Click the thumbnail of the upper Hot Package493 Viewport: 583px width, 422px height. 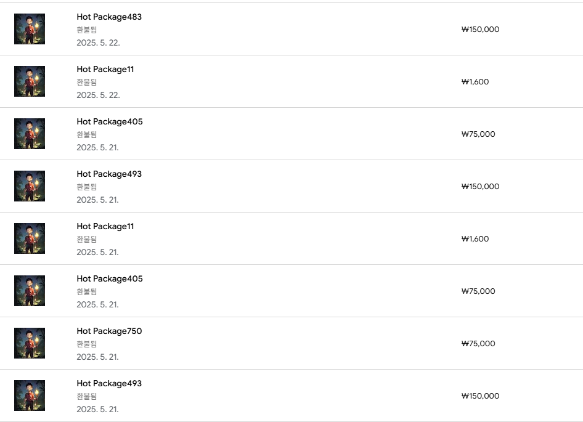(30, 186)
